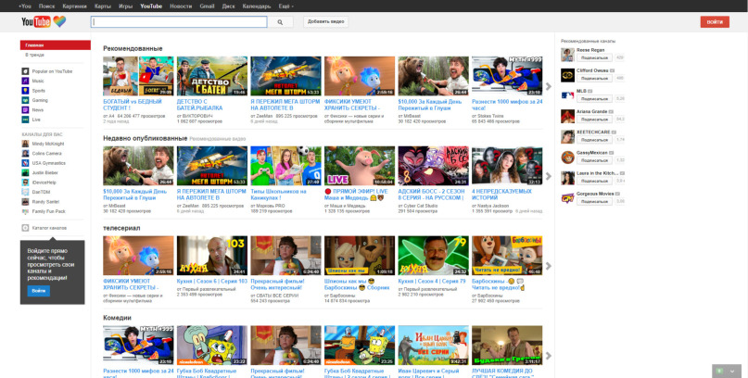Open Диск in the top bar
This screenshot has height=378, width=748.
(229, 6)
